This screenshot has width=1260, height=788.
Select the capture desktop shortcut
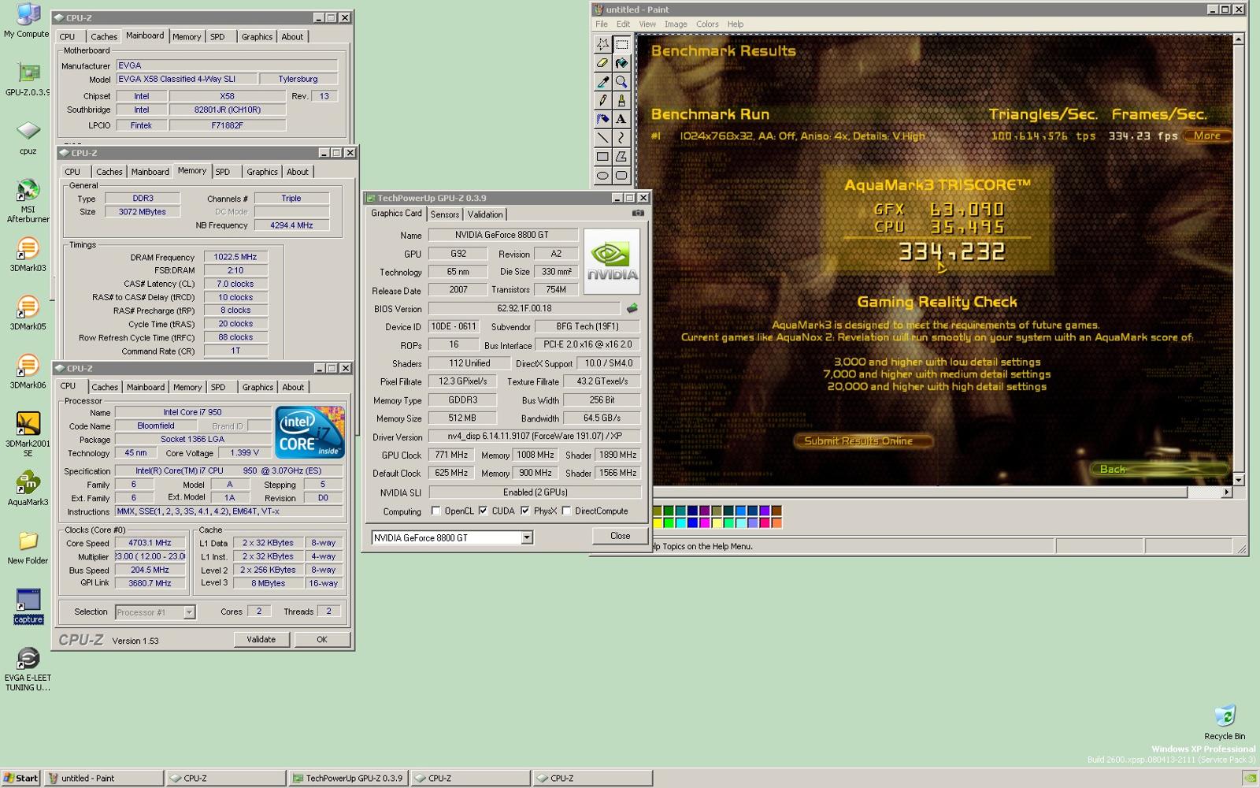point(28,606)
